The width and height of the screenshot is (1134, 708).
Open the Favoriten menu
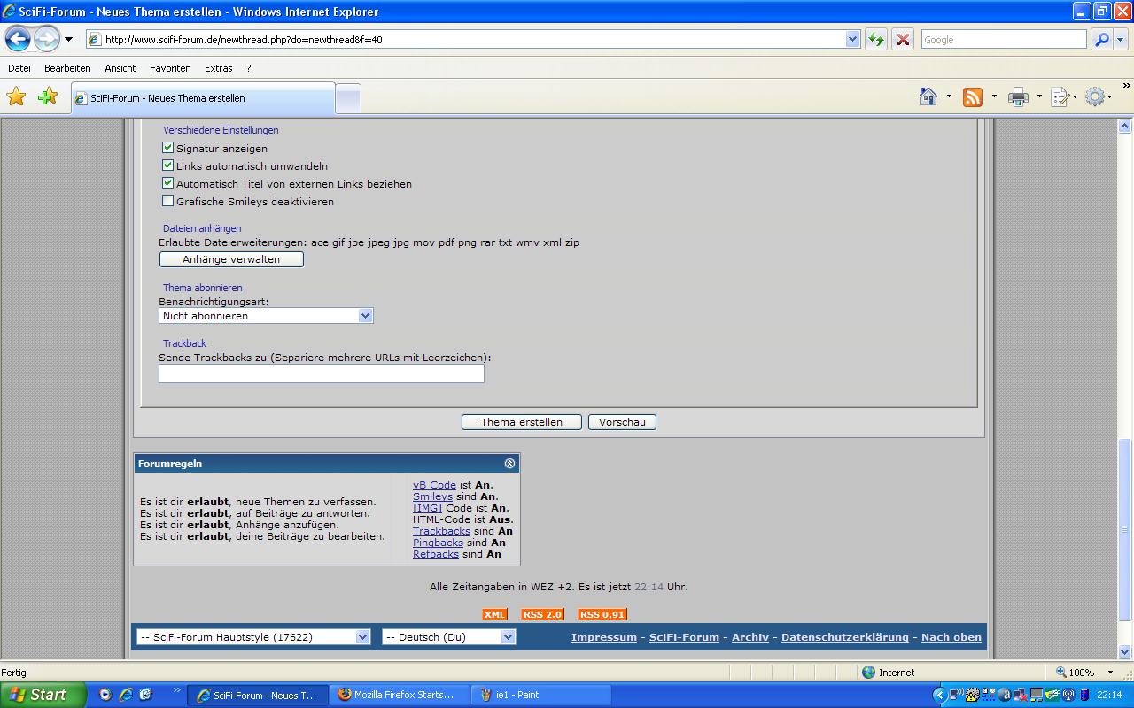pyautogui.click(x=170, y=68)
